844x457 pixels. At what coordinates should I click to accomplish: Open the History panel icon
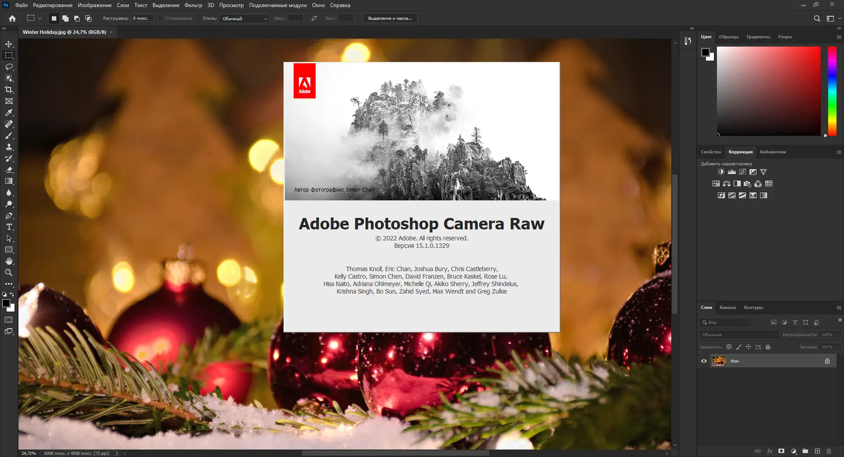coord(688,41)
